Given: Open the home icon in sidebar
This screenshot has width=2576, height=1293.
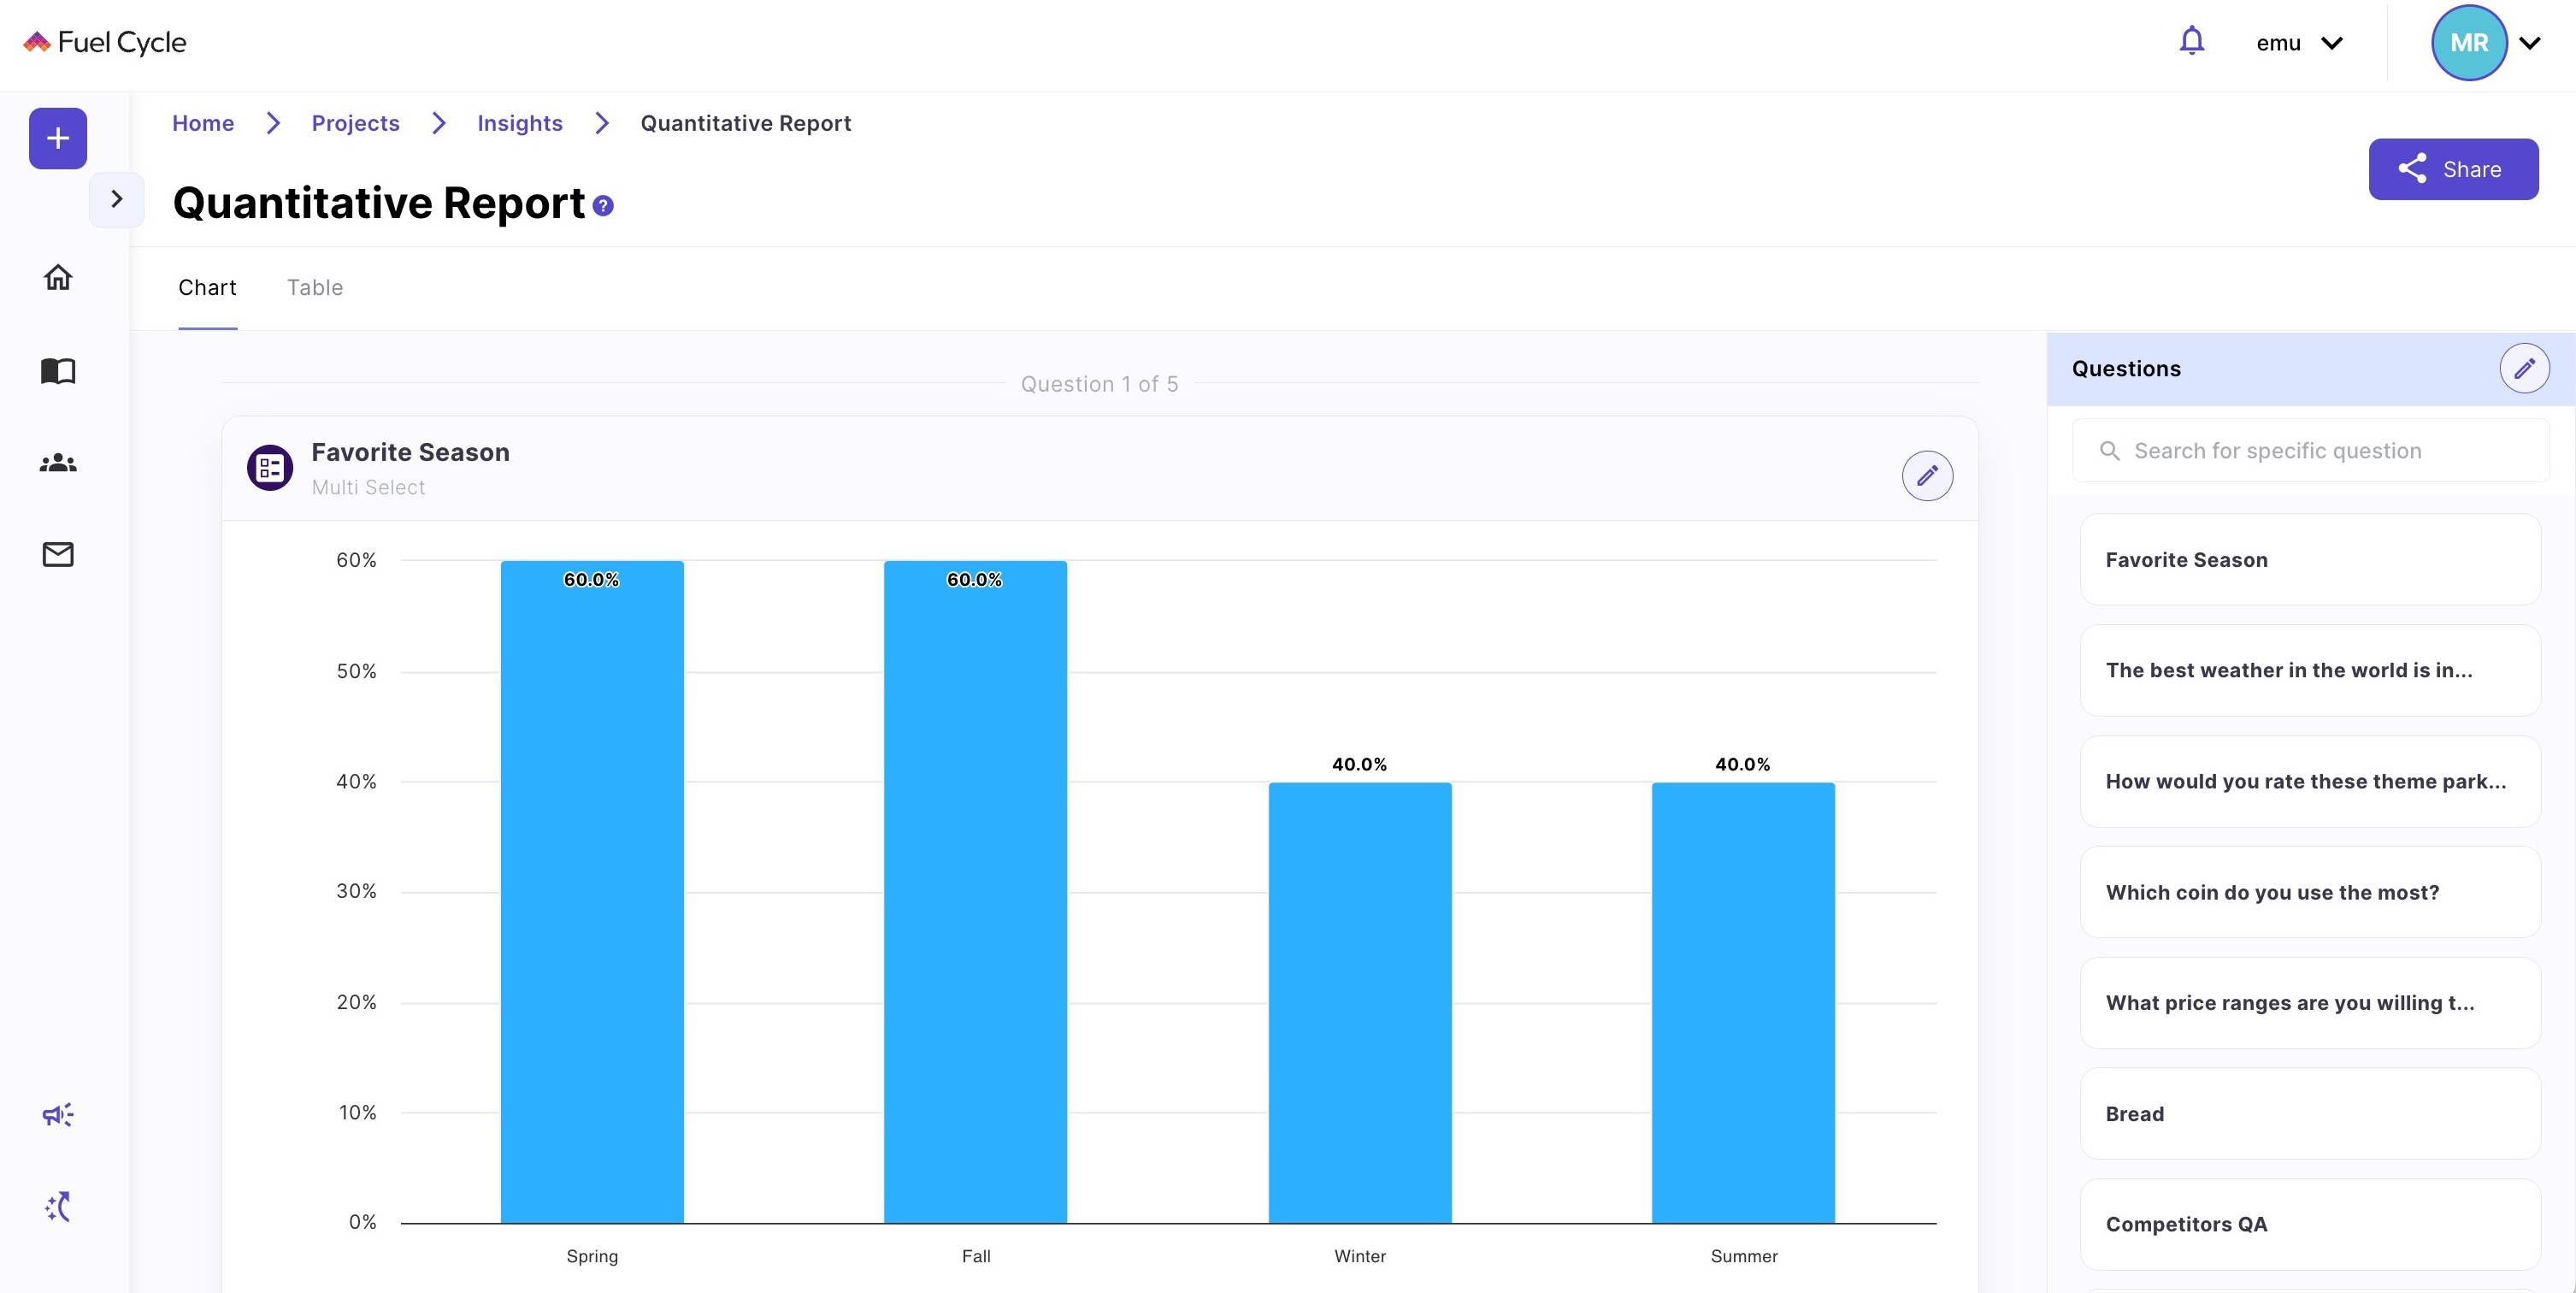Looking at the screenshot, I should click(x=58, y=277).
